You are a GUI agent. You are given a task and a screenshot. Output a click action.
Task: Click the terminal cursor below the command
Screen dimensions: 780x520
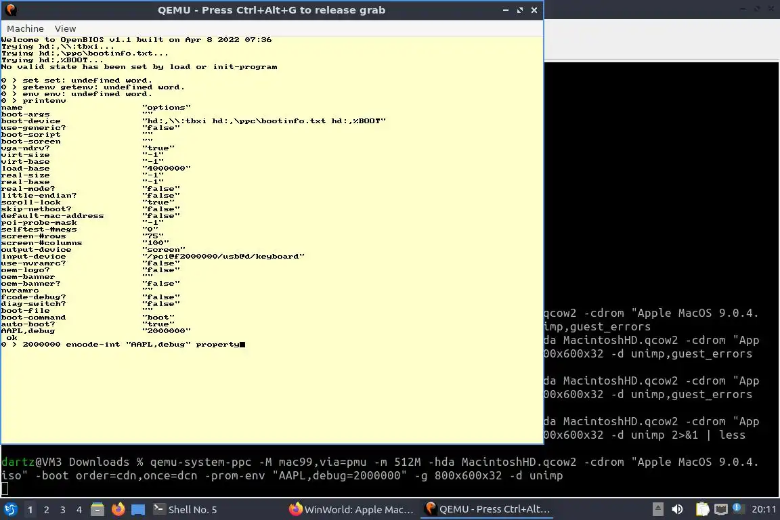click(5, 489)
